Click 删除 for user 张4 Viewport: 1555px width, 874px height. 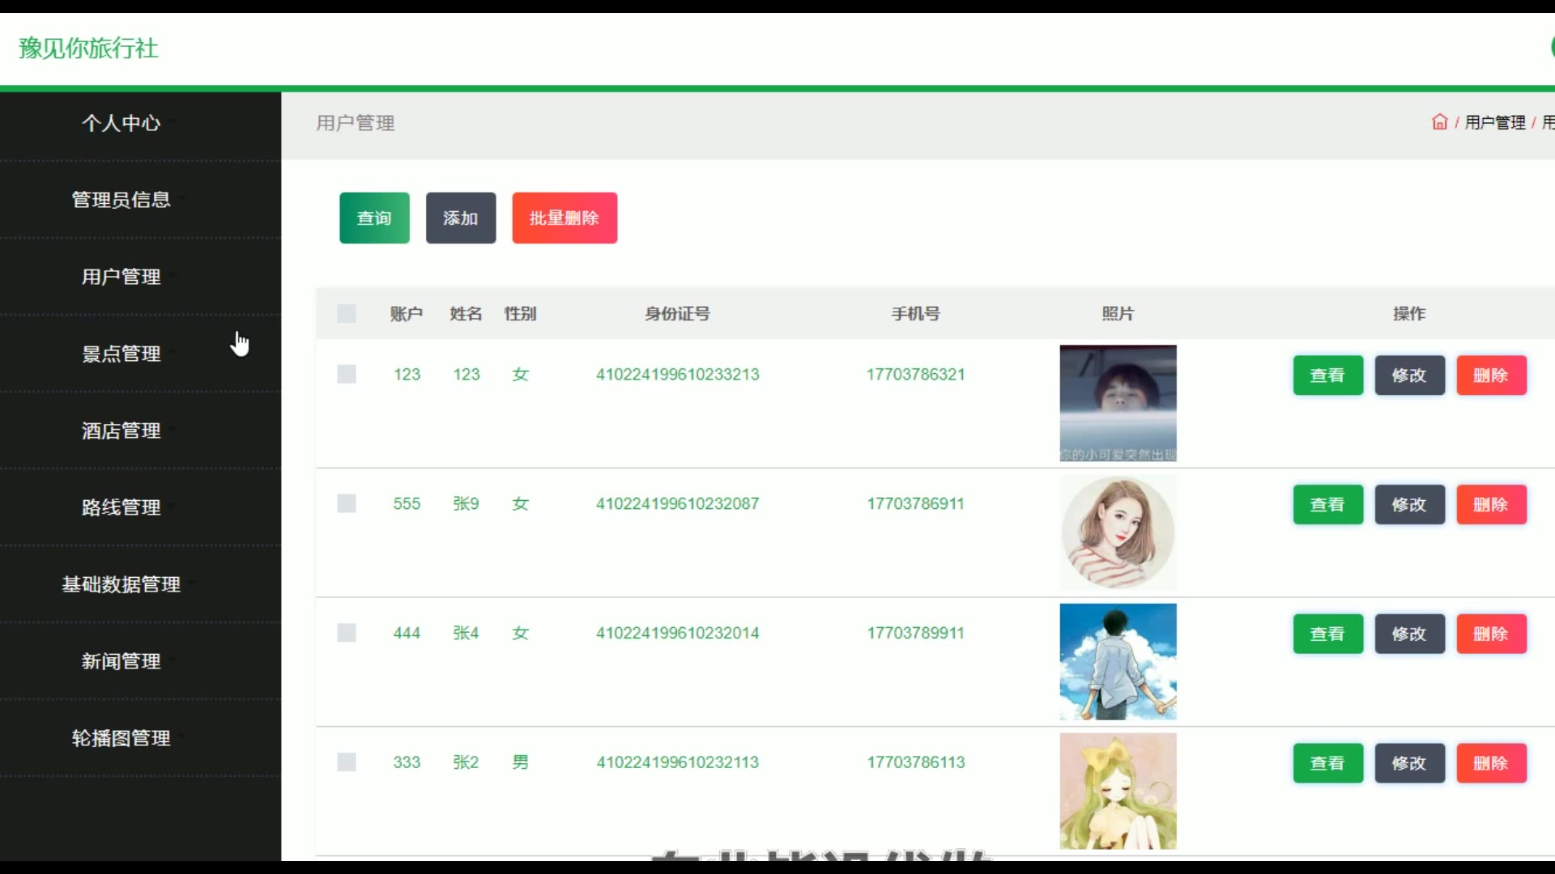[1492, 634]
